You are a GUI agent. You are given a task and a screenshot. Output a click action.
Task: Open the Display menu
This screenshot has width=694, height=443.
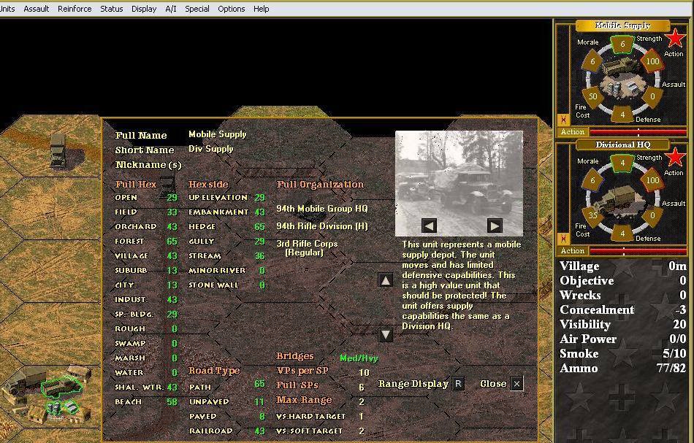coord(144,9)
